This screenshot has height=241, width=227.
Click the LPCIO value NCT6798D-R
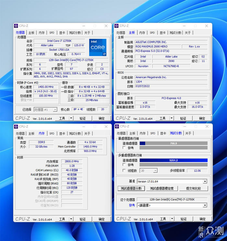[x=171, y=66]
